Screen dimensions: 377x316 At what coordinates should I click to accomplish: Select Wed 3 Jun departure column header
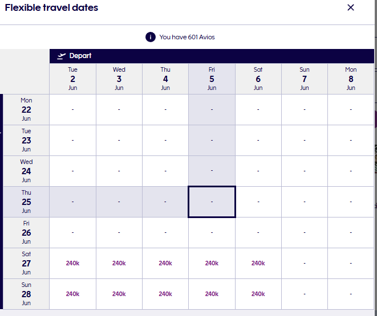[119, 79]
